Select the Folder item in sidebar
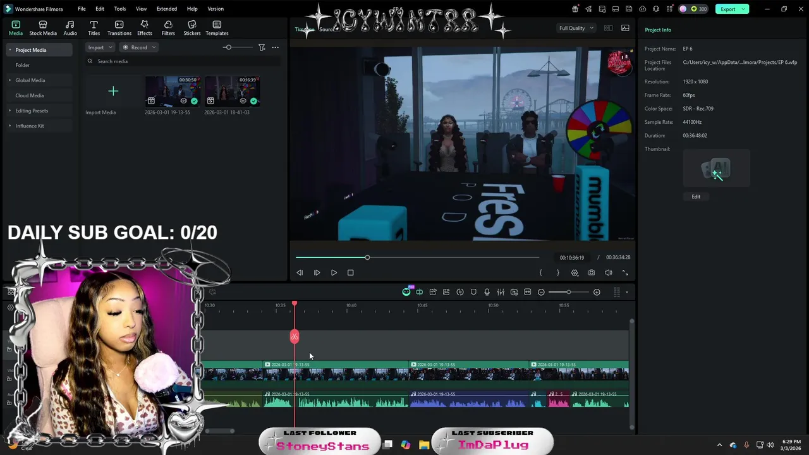 click(x=23, y=65)
